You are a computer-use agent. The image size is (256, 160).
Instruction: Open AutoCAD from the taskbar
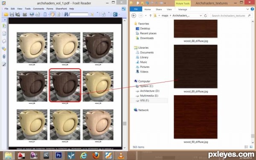pyautogui.click(x=21, y=155)
